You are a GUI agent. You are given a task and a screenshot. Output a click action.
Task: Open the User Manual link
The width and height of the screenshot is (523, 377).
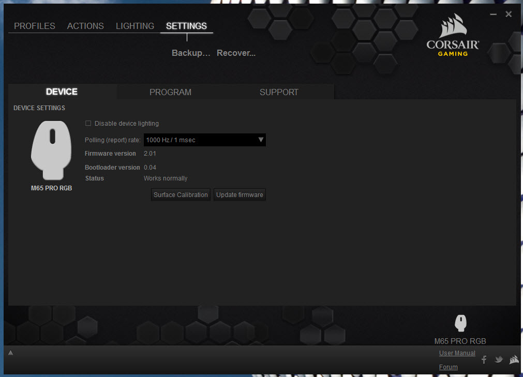[457, 353]
